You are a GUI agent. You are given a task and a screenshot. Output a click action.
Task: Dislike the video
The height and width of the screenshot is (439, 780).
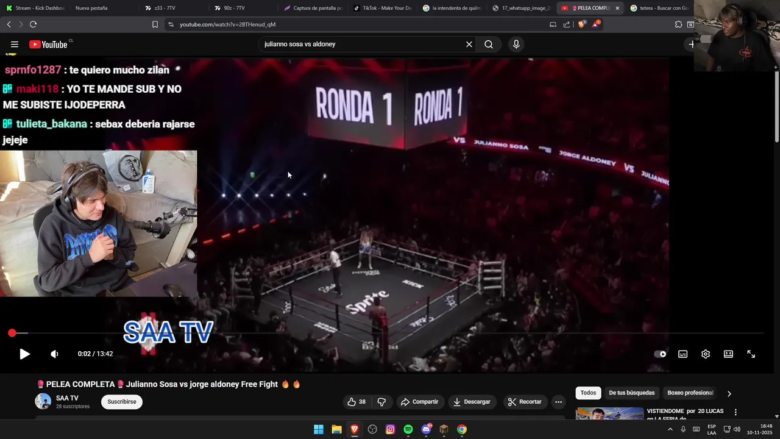(x=382, y=402)
